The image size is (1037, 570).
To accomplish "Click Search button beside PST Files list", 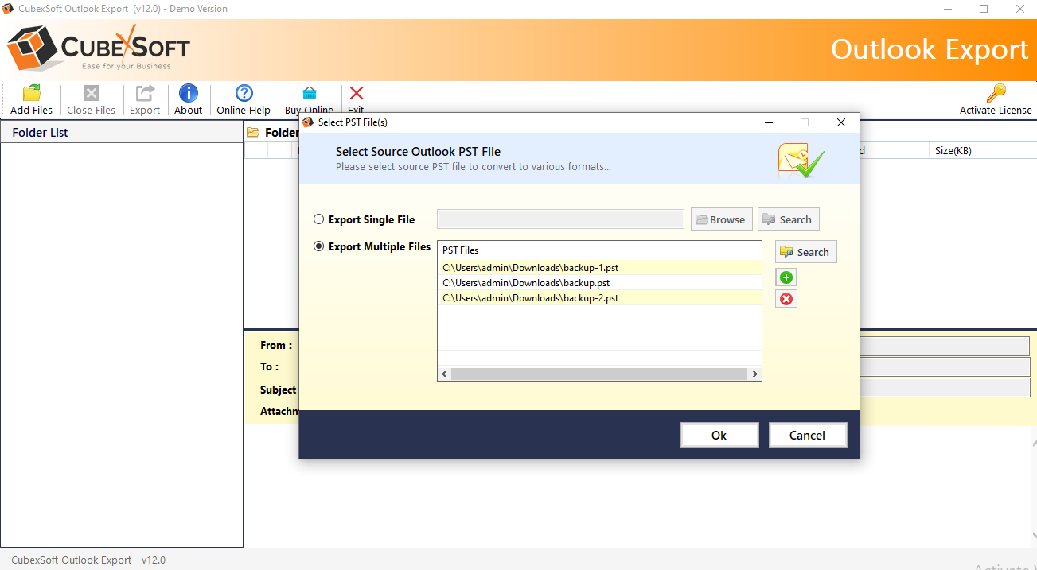I will (x=805, y=252).
